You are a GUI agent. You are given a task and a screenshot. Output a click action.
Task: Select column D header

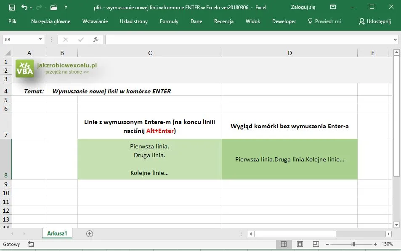[289, 53]
